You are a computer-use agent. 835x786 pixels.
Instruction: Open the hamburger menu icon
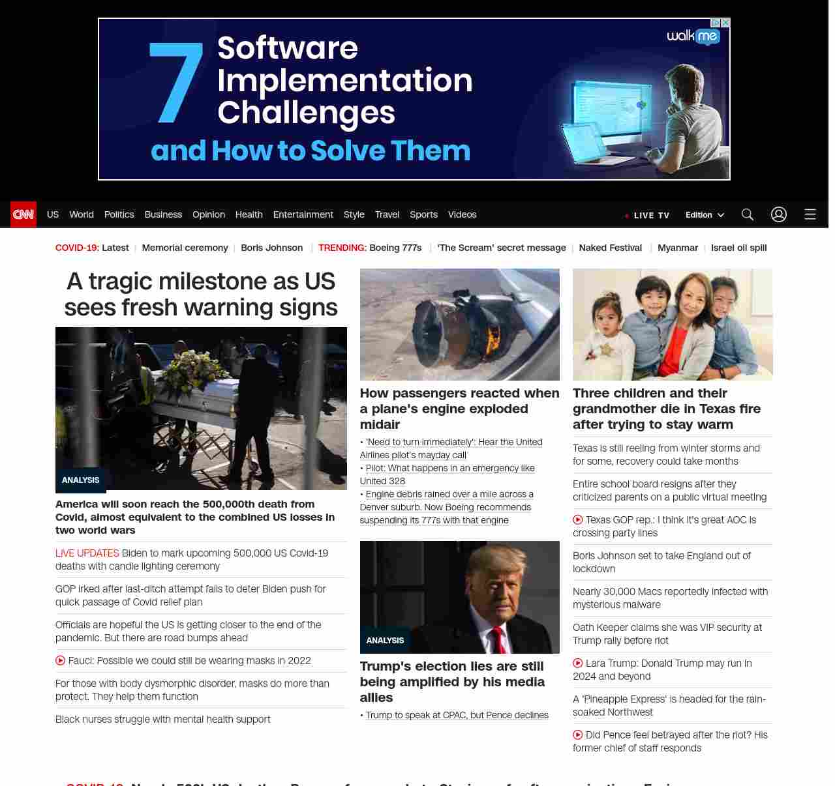810,214
